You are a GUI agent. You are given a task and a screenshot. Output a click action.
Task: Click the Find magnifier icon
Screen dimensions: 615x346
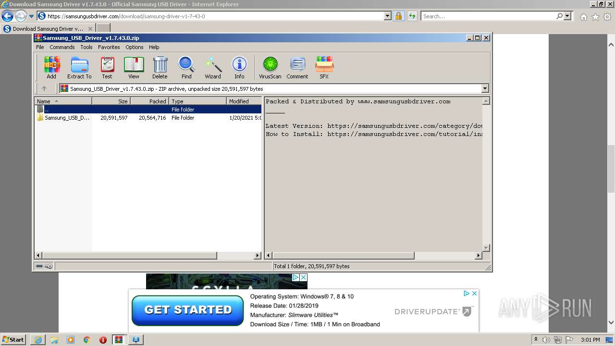pos(186,68)
